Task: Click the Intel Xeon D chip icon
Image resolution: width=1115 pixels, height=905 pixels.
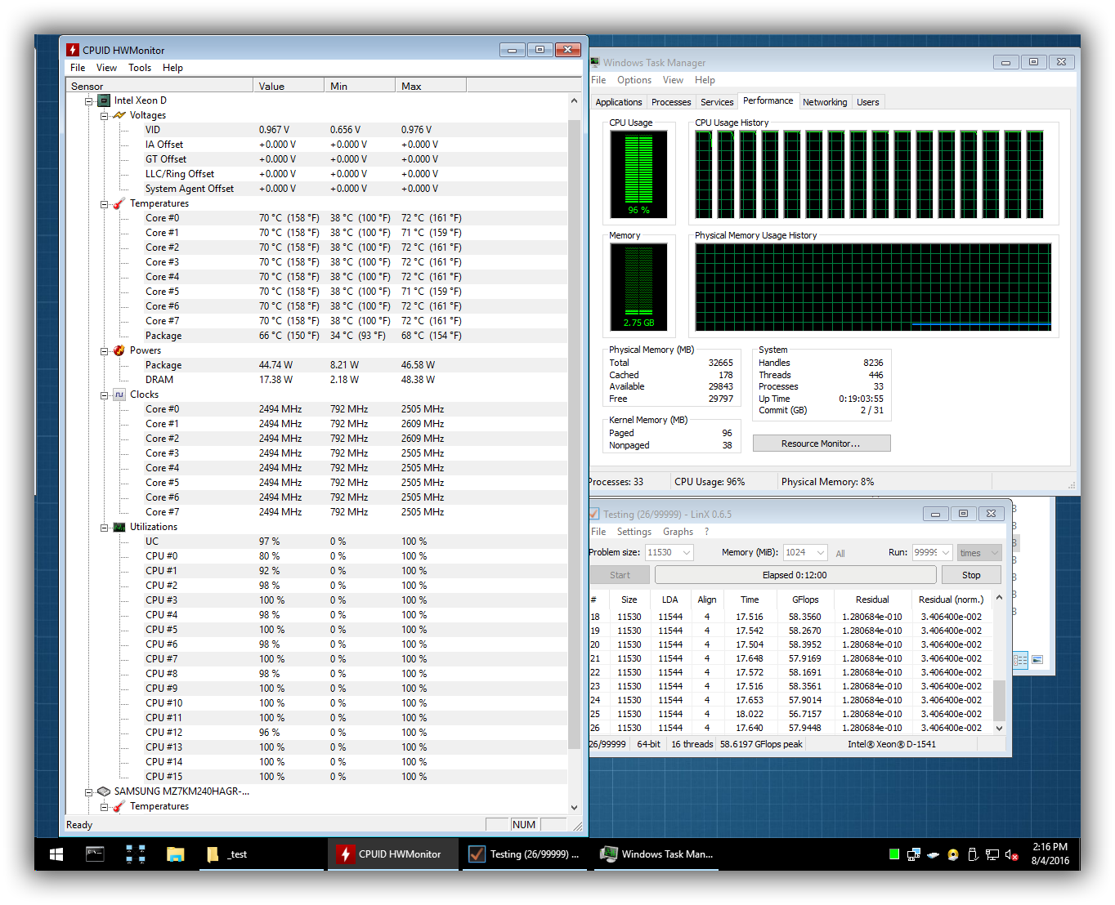Action: 104,100
